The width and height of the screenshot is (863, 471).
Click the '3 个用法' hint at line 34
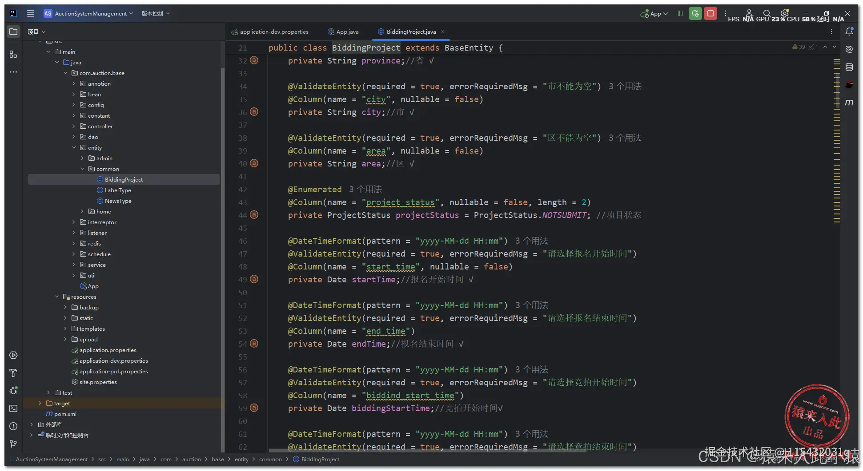pos(625,86)
